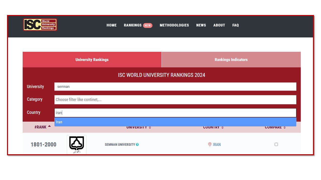The image size is (321, 180).
Task: Click the help icon beside Semnan University
Action: pyautogui.click(x=137, y=144)
